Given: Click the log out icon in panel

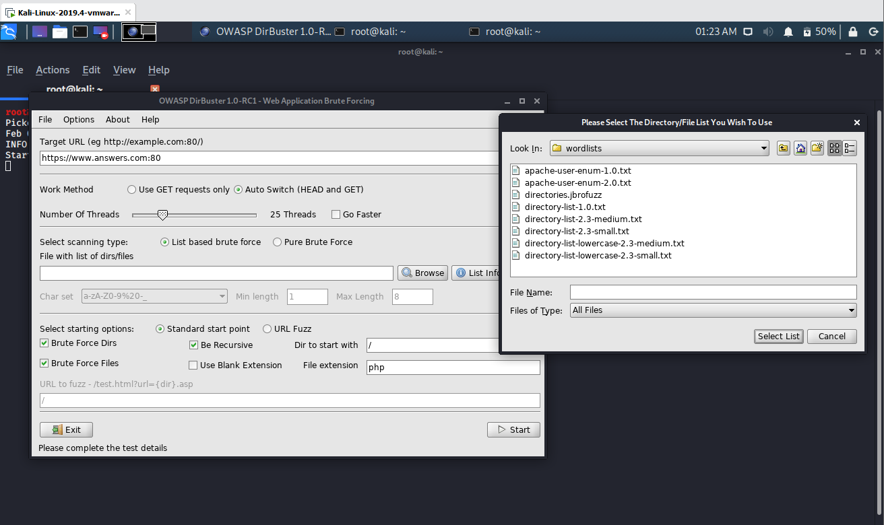Looking at the screenshot, I should (873, 32).
